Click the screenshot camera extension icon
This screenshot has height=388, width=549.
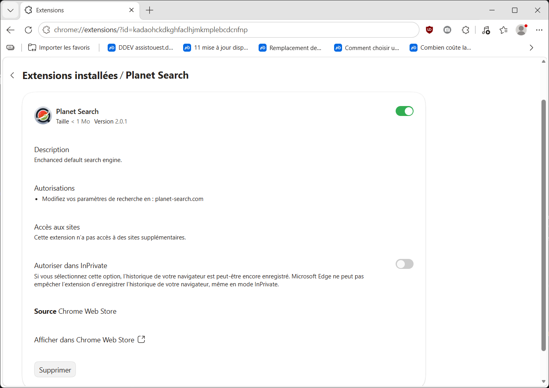(447, 30)
